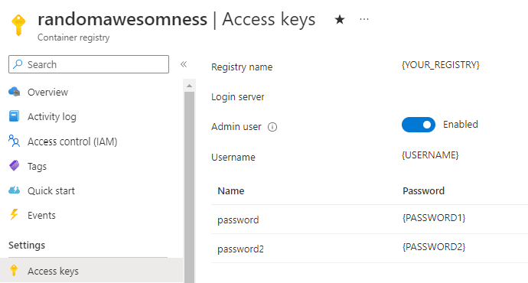Click the Quick start cloud icon

point(14,190)
